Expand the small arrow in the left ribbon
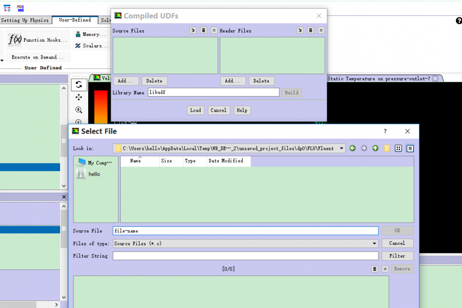Viewport: 462px width, 308px height. [x=2, y=60]
